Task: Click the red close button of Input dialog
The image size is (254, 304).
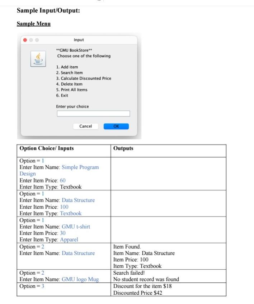Action: (25, 40)
